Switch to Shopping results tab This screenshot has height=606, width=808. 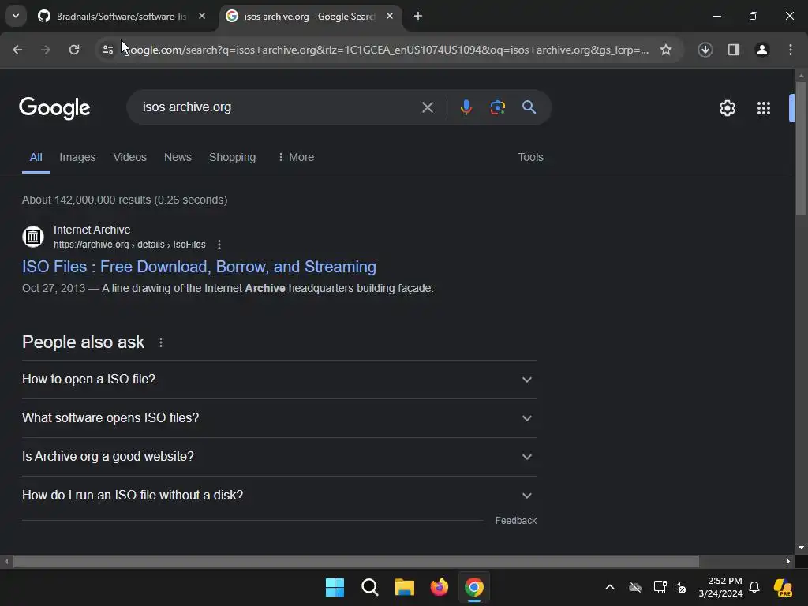[232, 157]
